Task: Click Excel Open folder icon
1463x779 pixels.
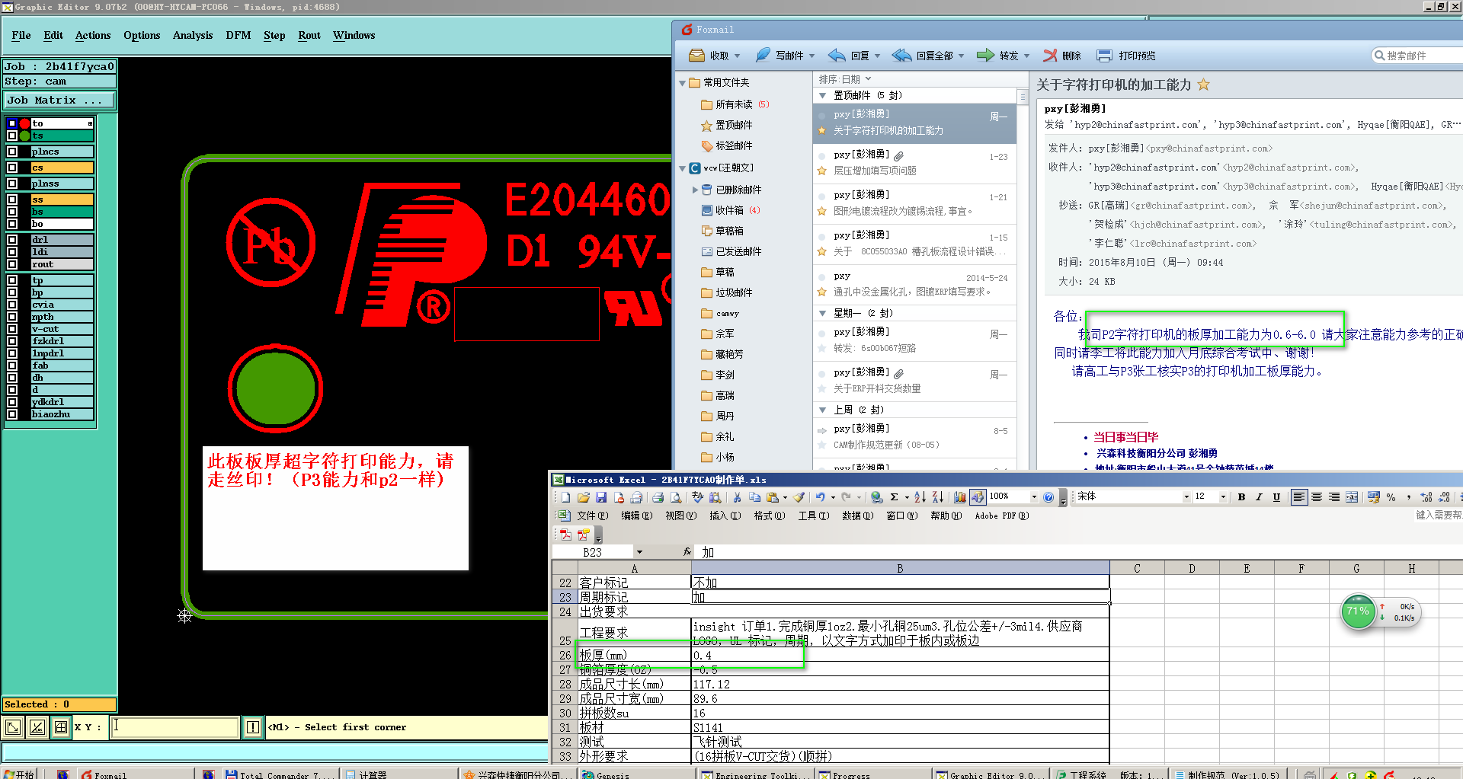Action: [583, 497]
